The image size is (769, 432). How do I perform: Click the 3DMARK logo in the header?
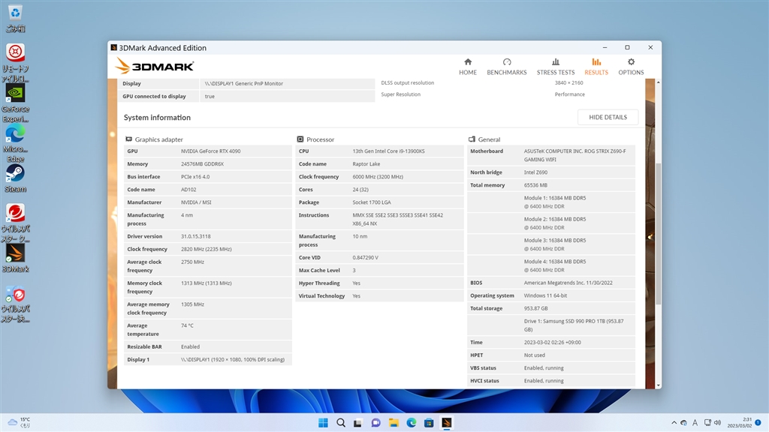click(155, 67)
